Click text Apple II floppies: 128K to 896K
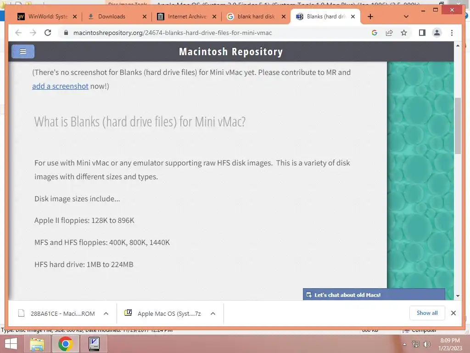 point(84,221)
